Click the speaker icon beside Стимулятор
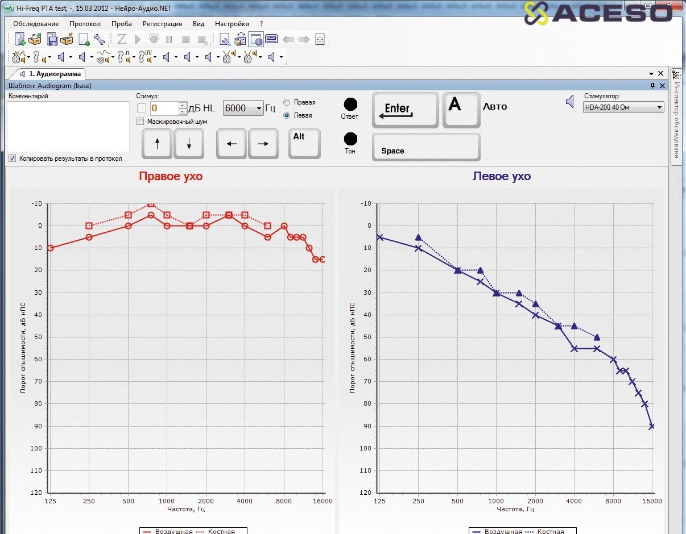This screenshot has height=534, width=686. (x=570, y=102)
